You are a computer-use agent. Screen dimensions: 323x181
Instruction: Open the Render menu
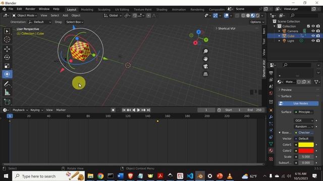(x=30, y=9)
